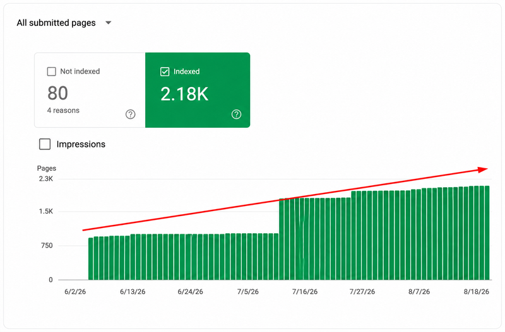Uncheck the Indexed checkbox

[165, 71]
